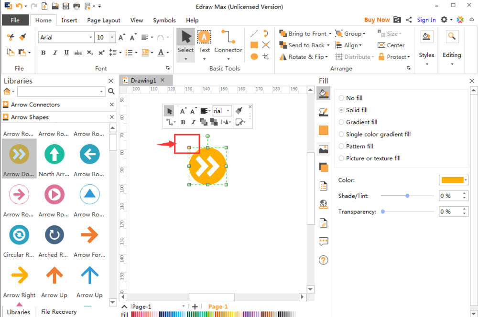Switch to the Insert ribbon tab
The width and height of the screenshot is (478, 317).
[69, 20]
